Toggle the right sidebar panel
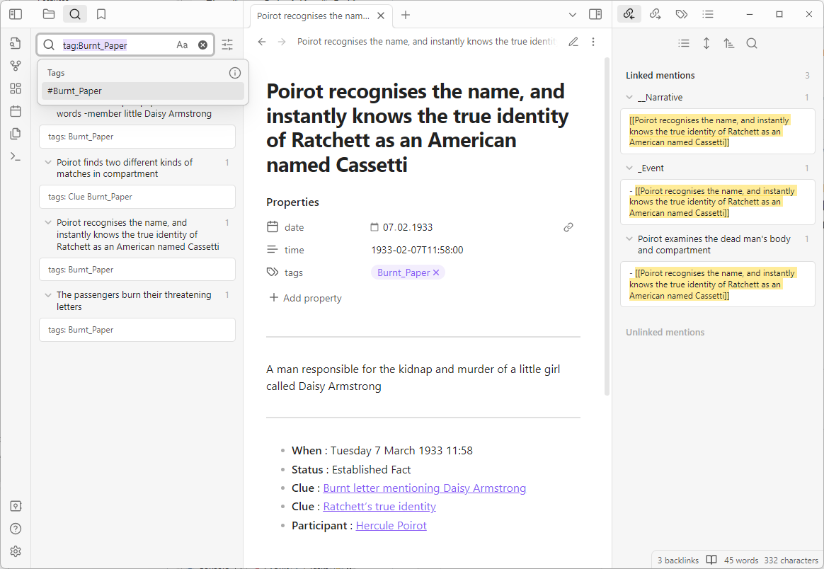 (595, 15)
